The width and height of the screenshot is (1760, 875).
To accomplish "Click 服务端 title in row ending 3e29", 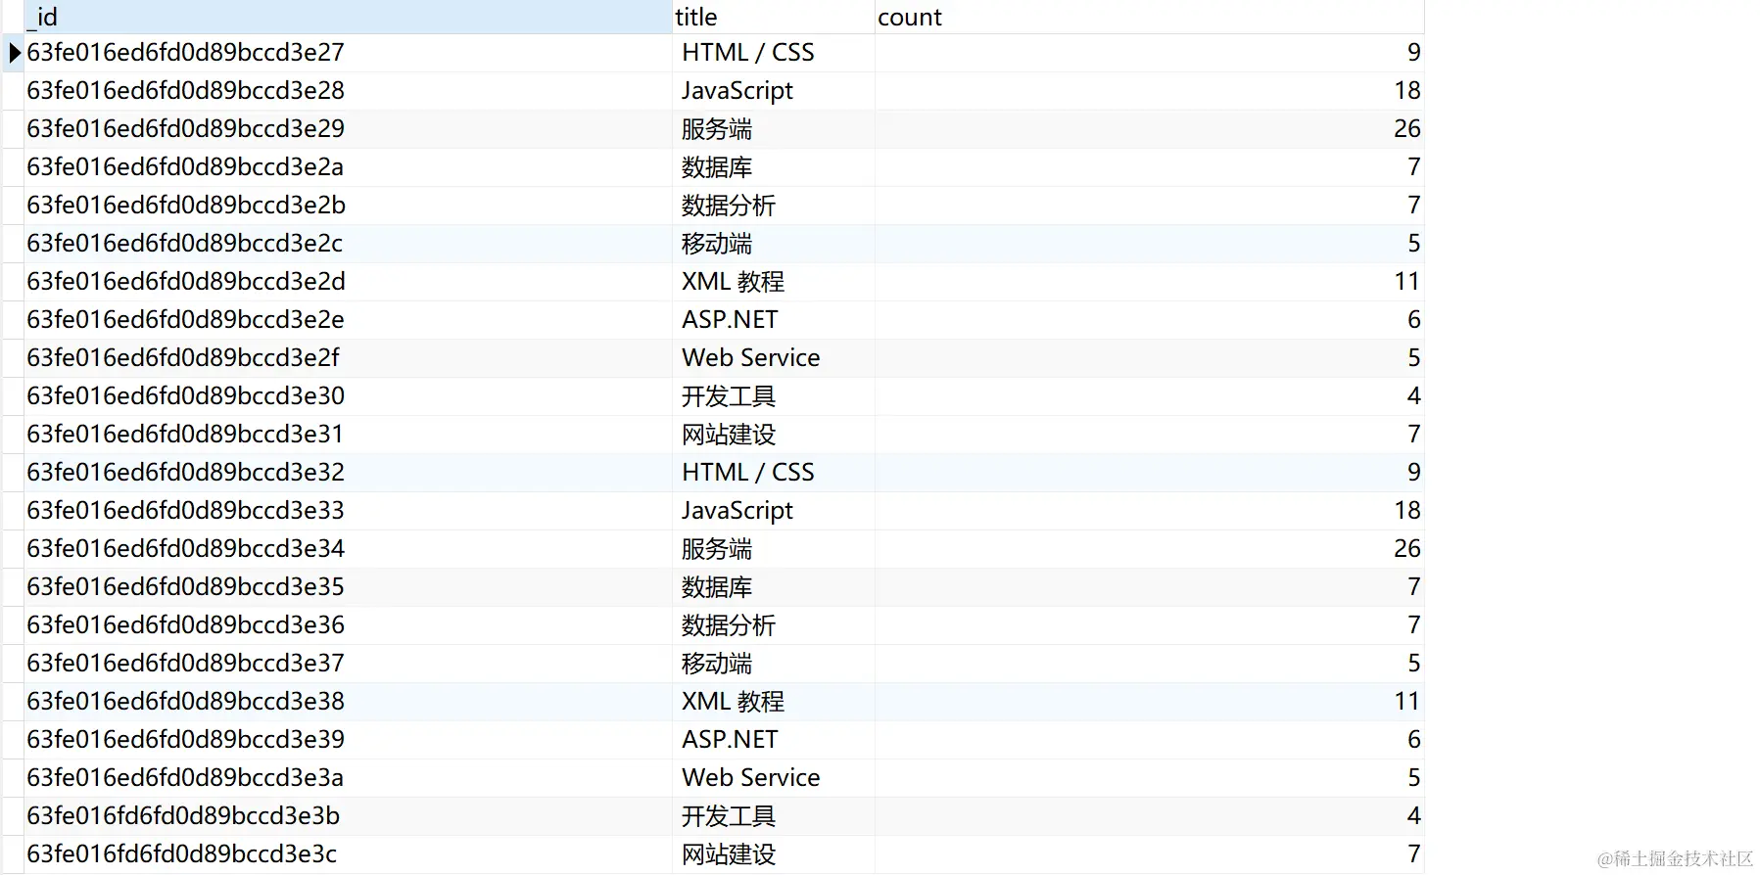I will (773, 129).
